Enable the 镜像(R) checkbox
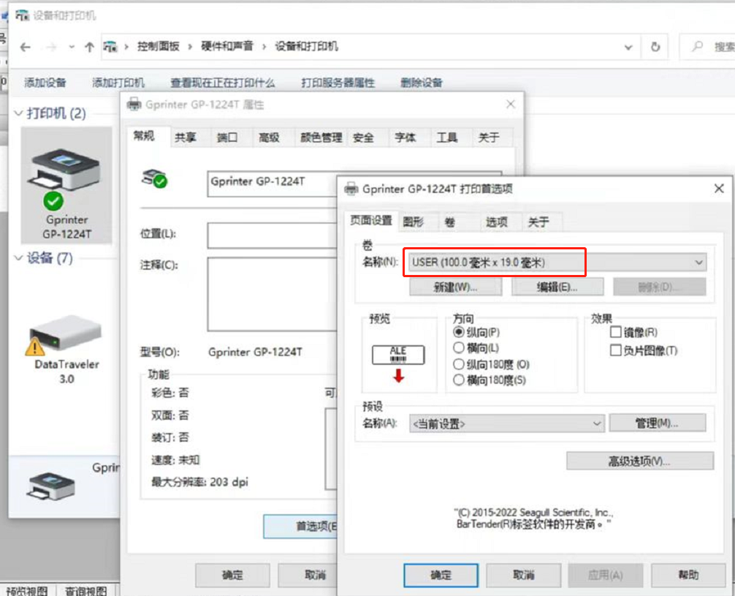 [633, 332]
